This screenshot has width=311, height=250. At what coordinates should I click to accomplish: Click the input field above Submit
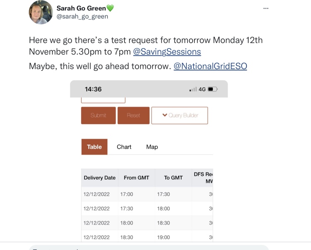(103, 100)
